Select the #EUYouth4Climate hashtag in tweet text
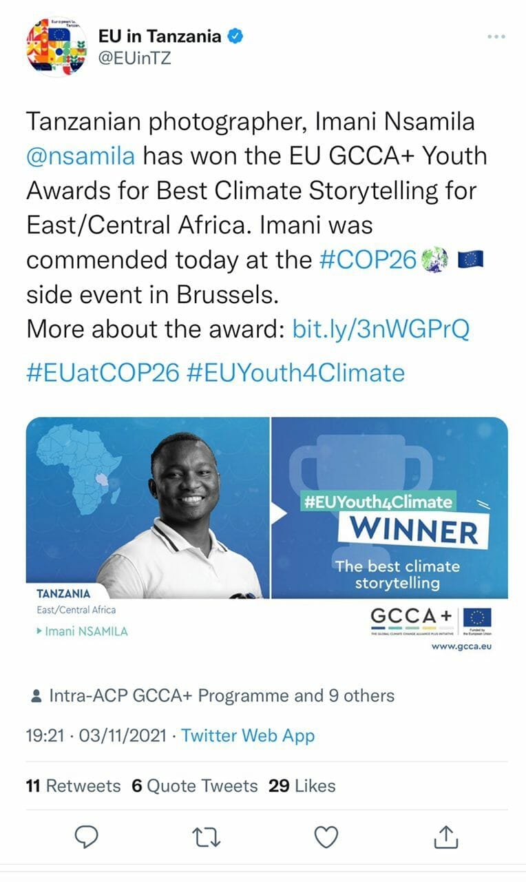The image size is (526, 882). tap(295, 373)
